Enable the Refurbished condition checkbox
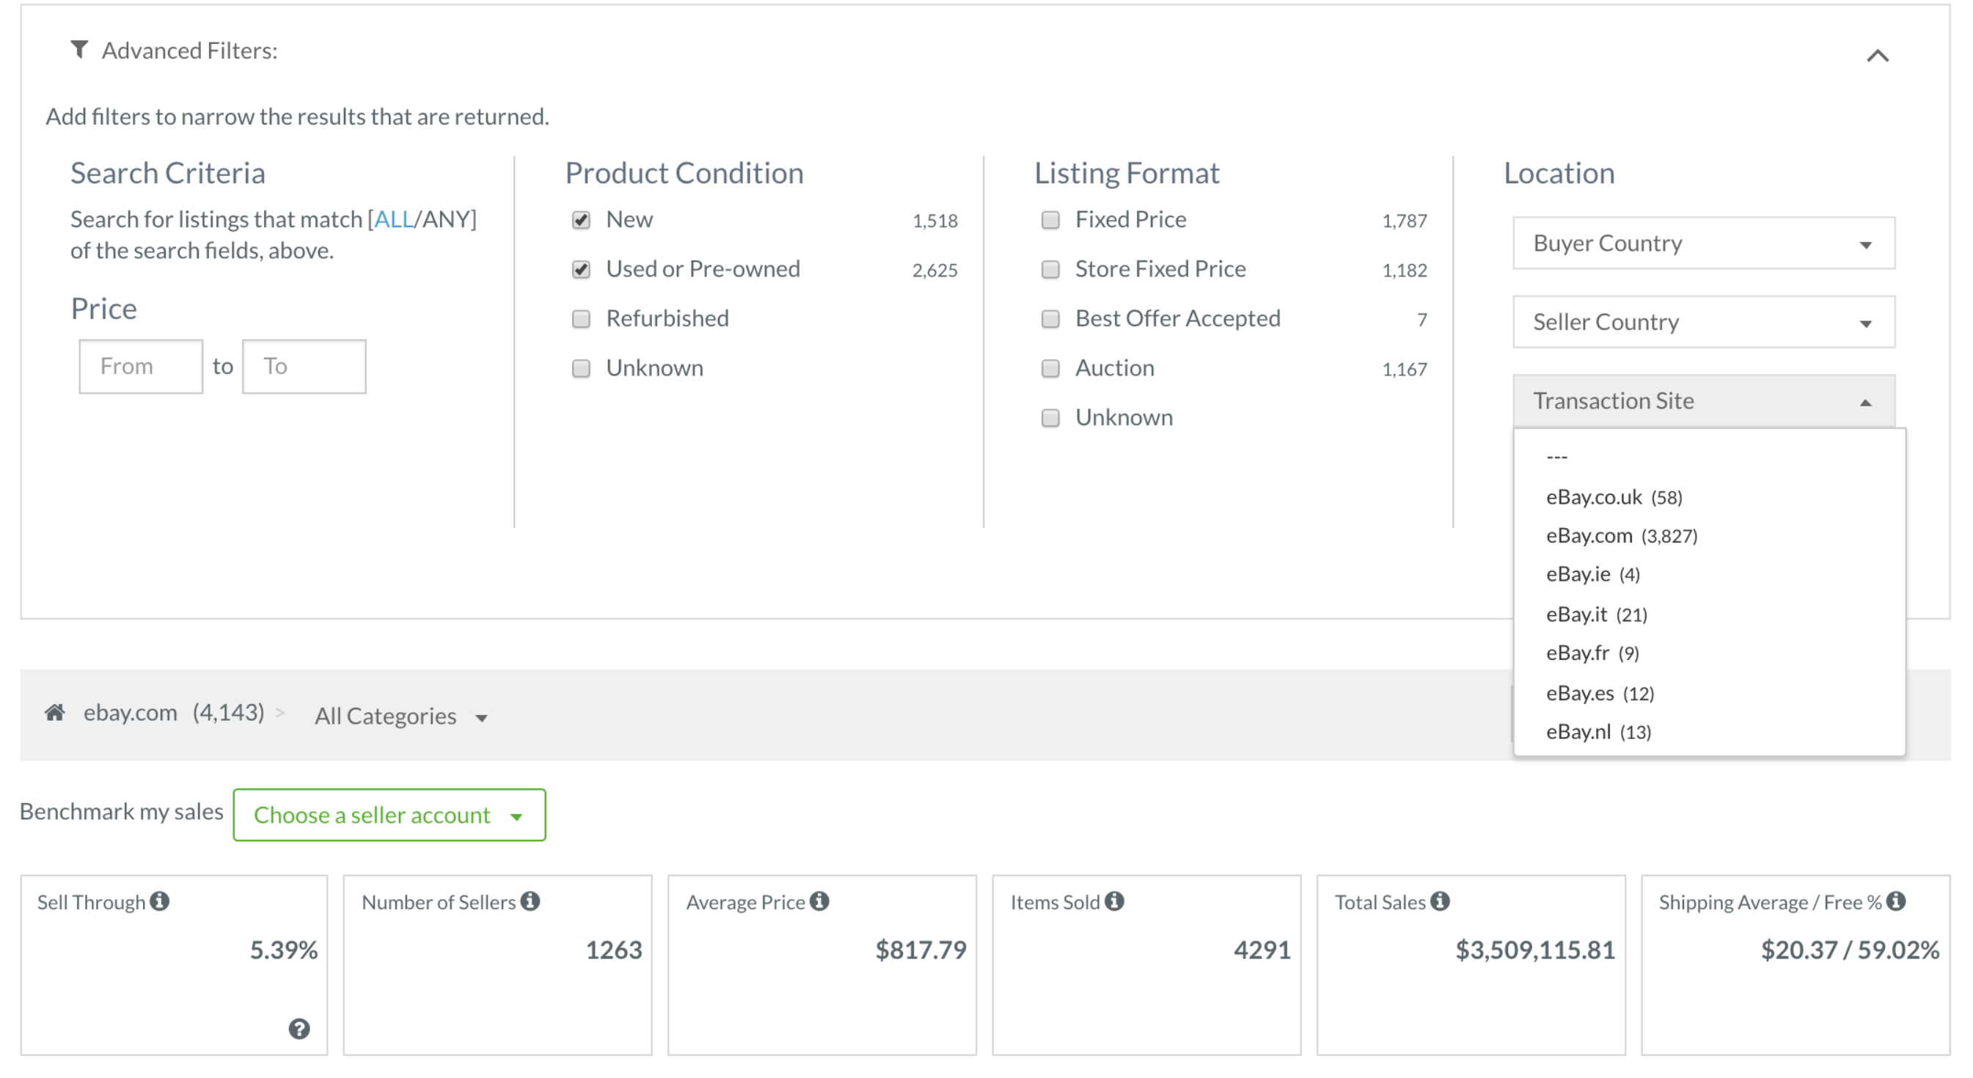The height and width of the screenshot is (1078, 1973). 581,318
